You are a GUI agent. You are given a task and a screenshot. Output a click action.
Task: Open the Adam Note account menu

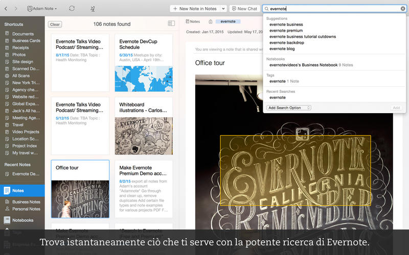point(42,9)
